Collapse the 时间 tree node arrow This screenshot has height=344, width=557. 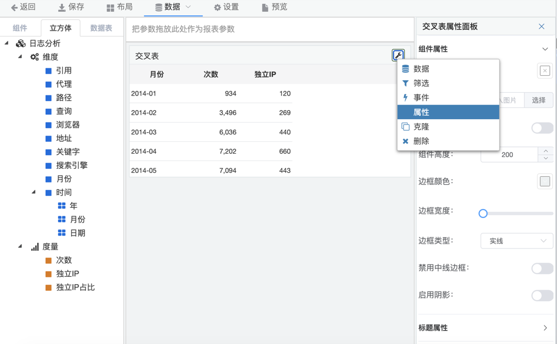pyautogui.click(x=34, y=192)
